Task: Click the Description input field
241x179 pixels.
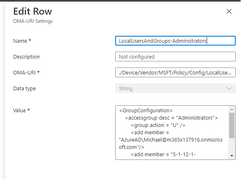Action: 175,57
